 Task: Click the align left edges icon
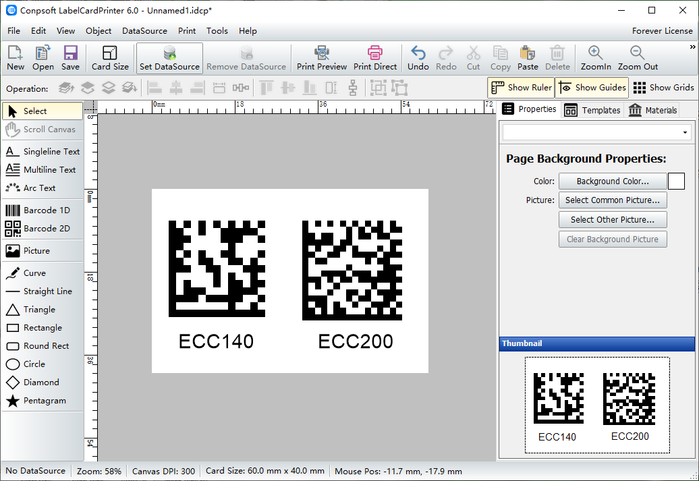click(x=155, y=88)
